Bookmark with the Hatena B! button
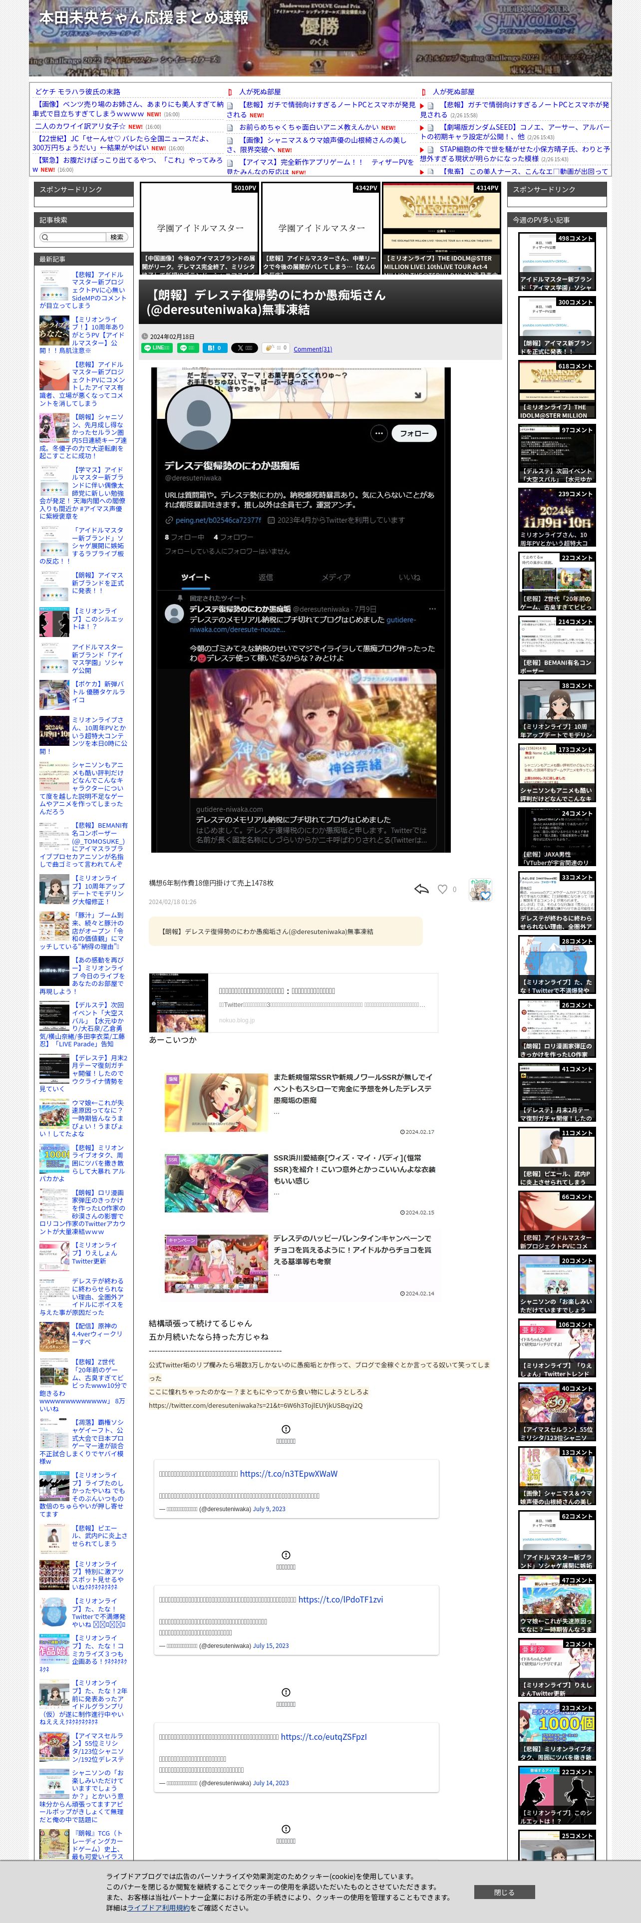Viewport: 641px width, 1923px height. [215, 348]
